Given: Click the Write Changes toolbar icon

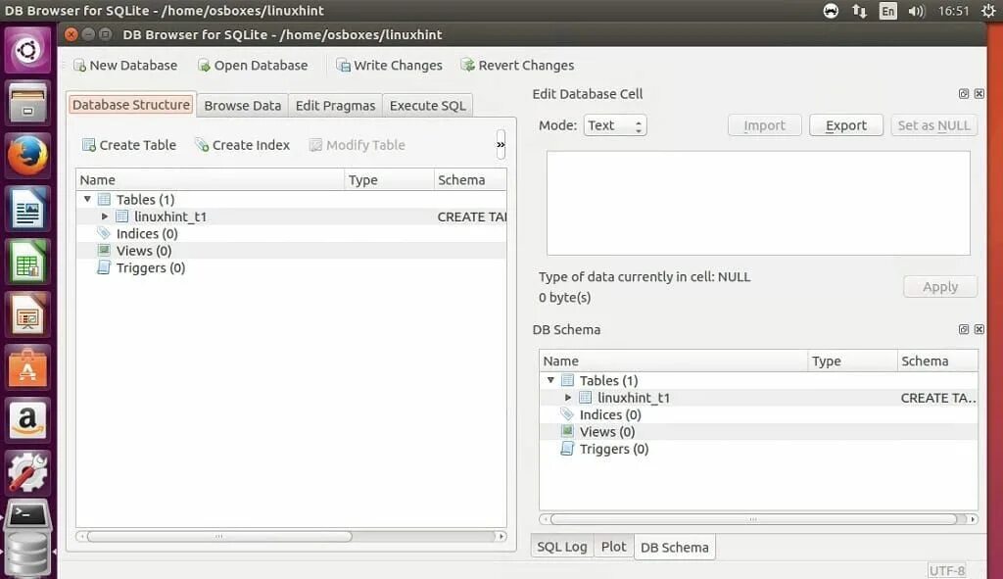Looking at the screenshot, I should pos(344,66).
